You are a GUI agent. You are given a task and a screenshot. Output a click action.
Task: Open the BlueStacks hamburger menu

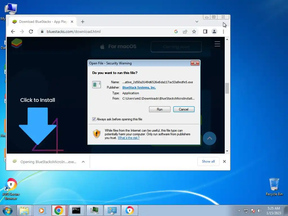pyautogui.click(x=217, y=44)
